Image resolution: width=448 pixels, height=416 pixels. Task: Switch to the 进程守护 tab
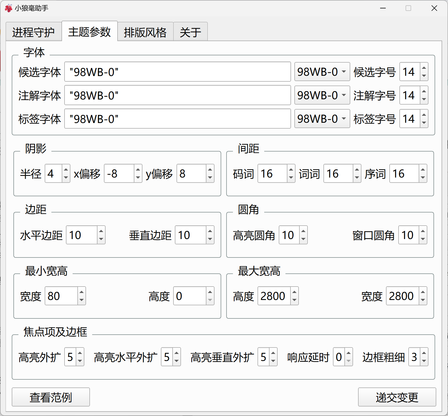pyautogui.click(x=34, y=32)
